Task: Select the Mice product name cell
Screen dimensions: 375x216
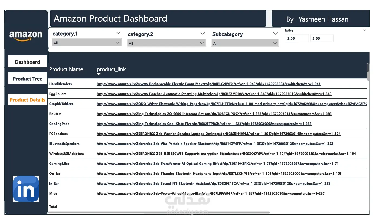Action: point(53,194)
